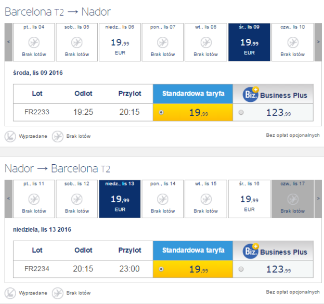
Task: Show earlier dates for Barcelona to Nador
Action: [8, 42]
